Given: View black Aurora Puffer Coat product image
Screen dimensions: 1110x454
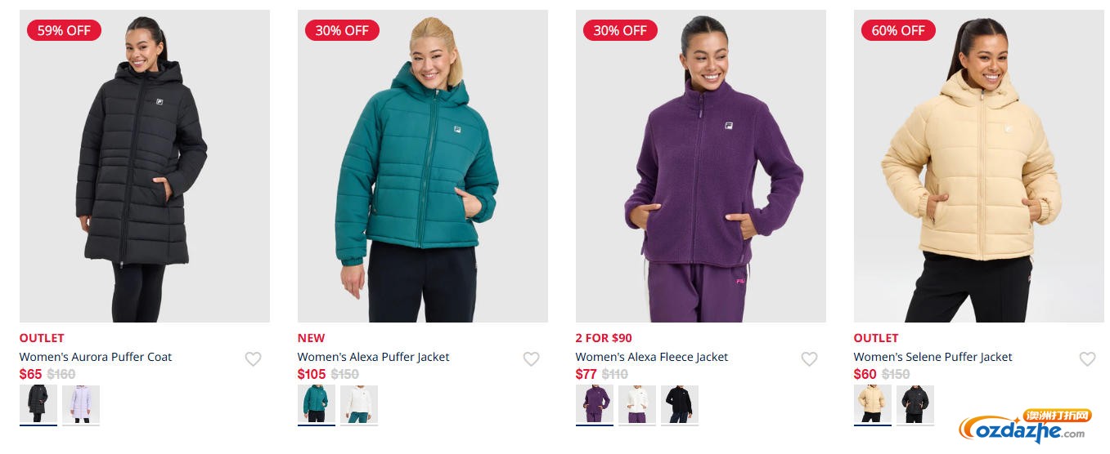Looking at the screenshot, I should click(x=145, y=166).
